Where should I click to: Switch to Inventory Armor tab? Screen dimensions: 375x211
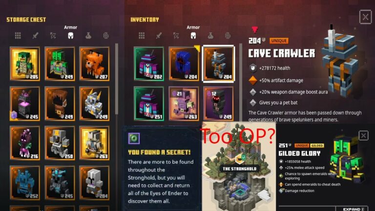click(x=193, y=36)
